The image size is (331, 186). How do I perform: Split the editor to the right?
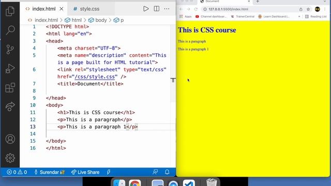[156, 9]
